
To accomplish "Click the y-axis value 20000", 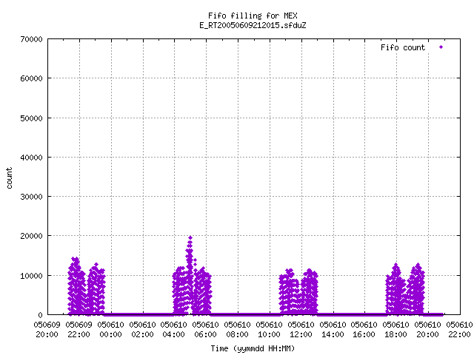I will coord(31,236).
